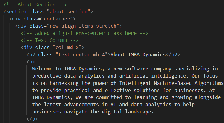Click the 'digital landscape.' text ending
Screen dimensions: 224x123
pos(128,112)
